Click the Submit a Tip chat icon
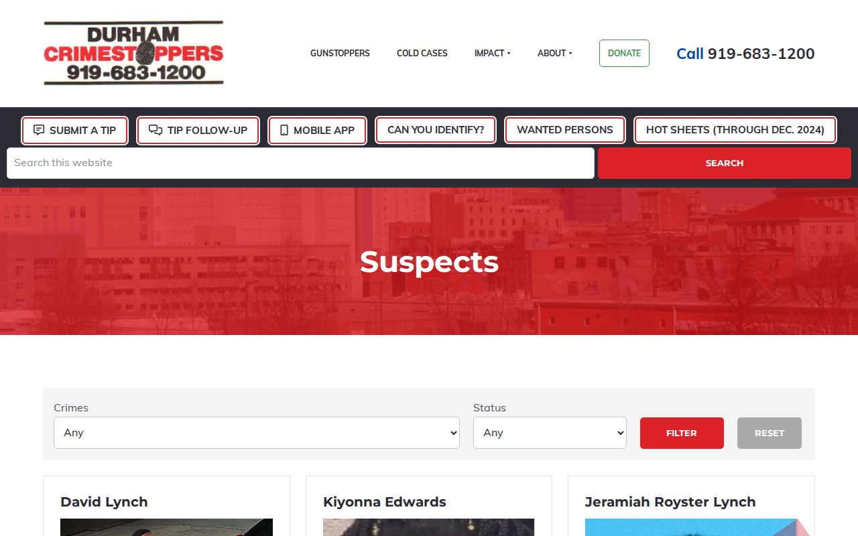 point(39,130)
